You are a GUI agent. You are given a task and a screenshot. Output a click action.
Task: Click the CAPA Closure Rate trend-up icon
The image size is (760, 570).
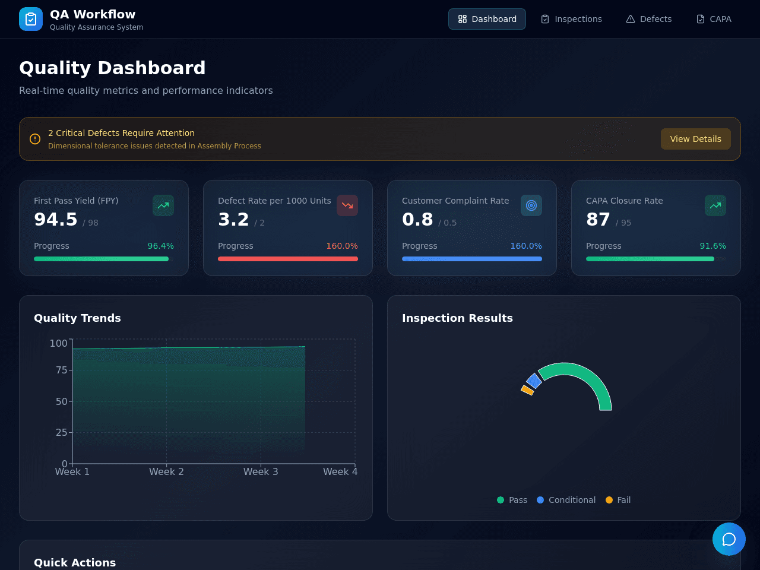point(715,205)
